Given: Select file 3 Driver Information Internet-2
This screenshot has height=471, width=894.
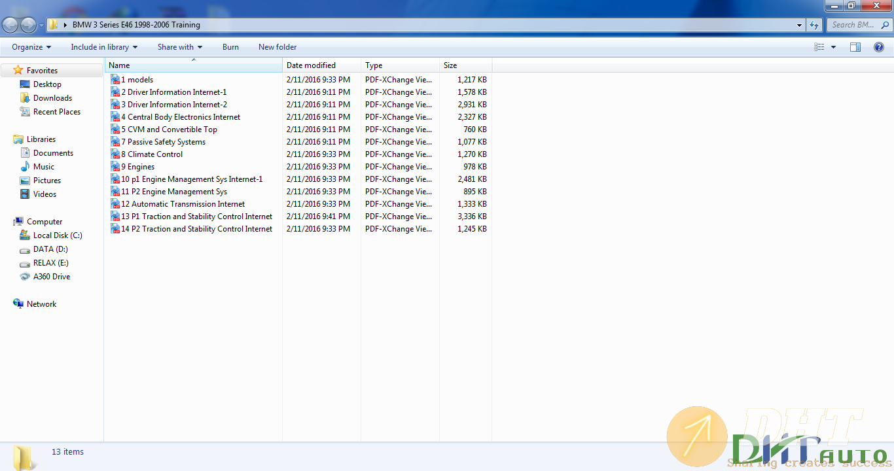Looking at the screenshot, I should click(173, 105).
